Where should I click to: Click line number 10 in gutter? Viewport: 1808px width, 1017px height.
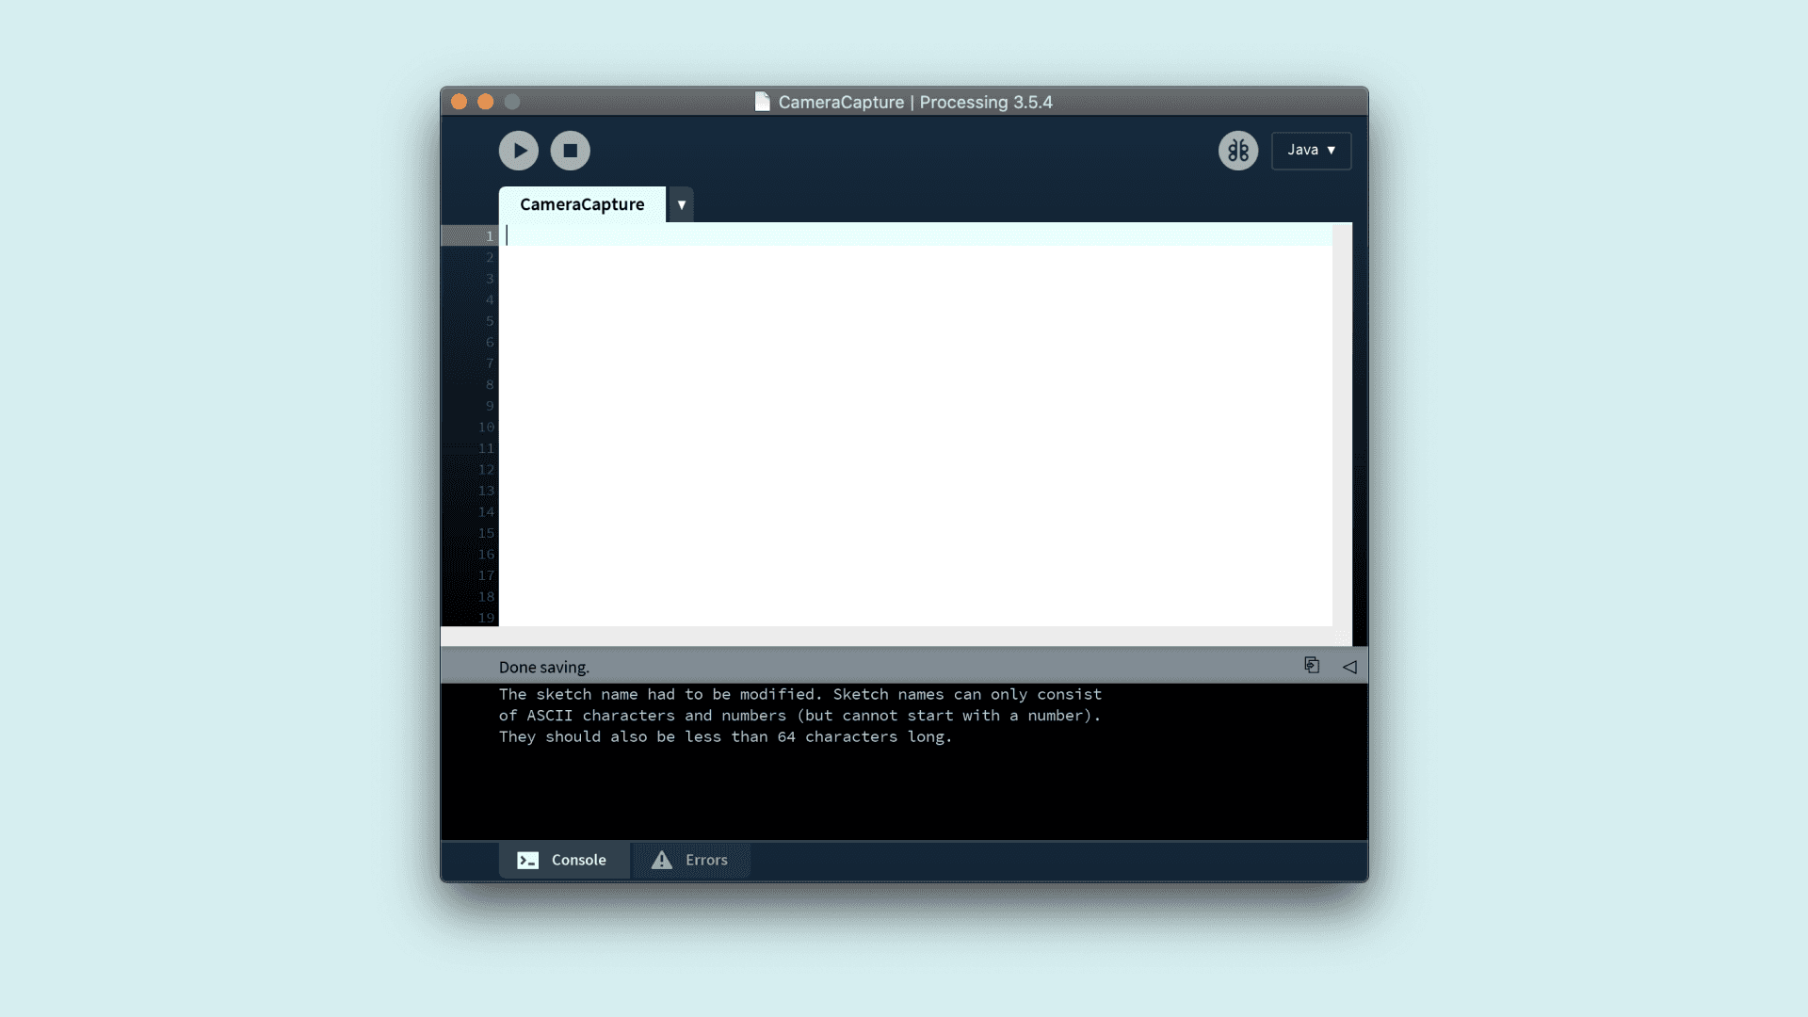tap(486, 428)
